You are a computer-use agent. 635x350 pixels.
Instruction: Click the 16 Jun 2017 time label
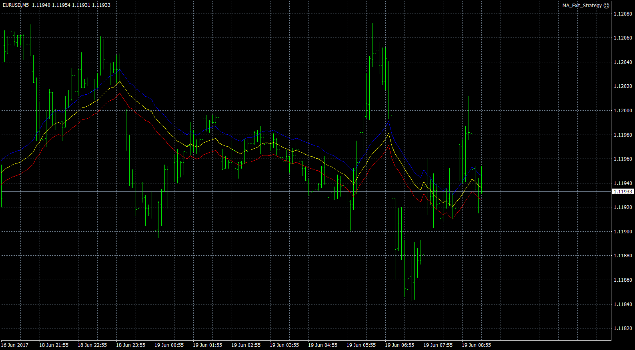point(15,345)
